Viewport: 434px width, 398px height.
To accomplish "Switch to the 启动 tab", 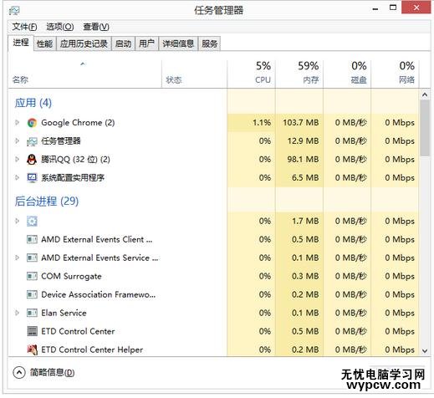I will (x=123, y=43).
